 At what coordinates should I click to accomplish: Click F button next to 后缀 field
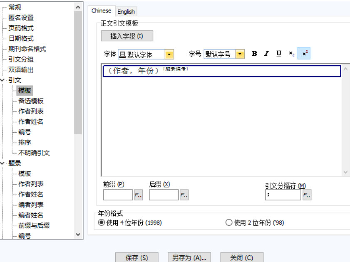(184, 195)
